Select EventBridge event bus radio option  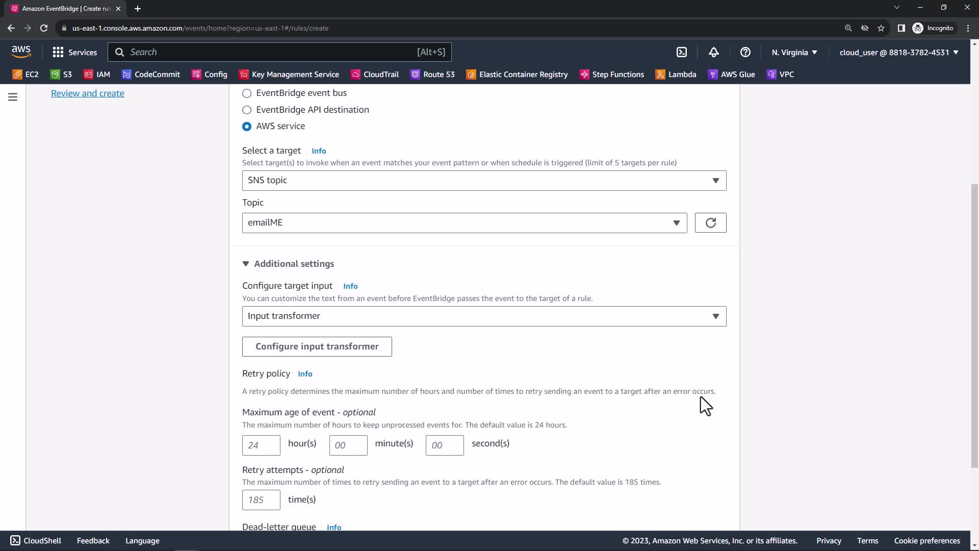[x=247, y=93]
